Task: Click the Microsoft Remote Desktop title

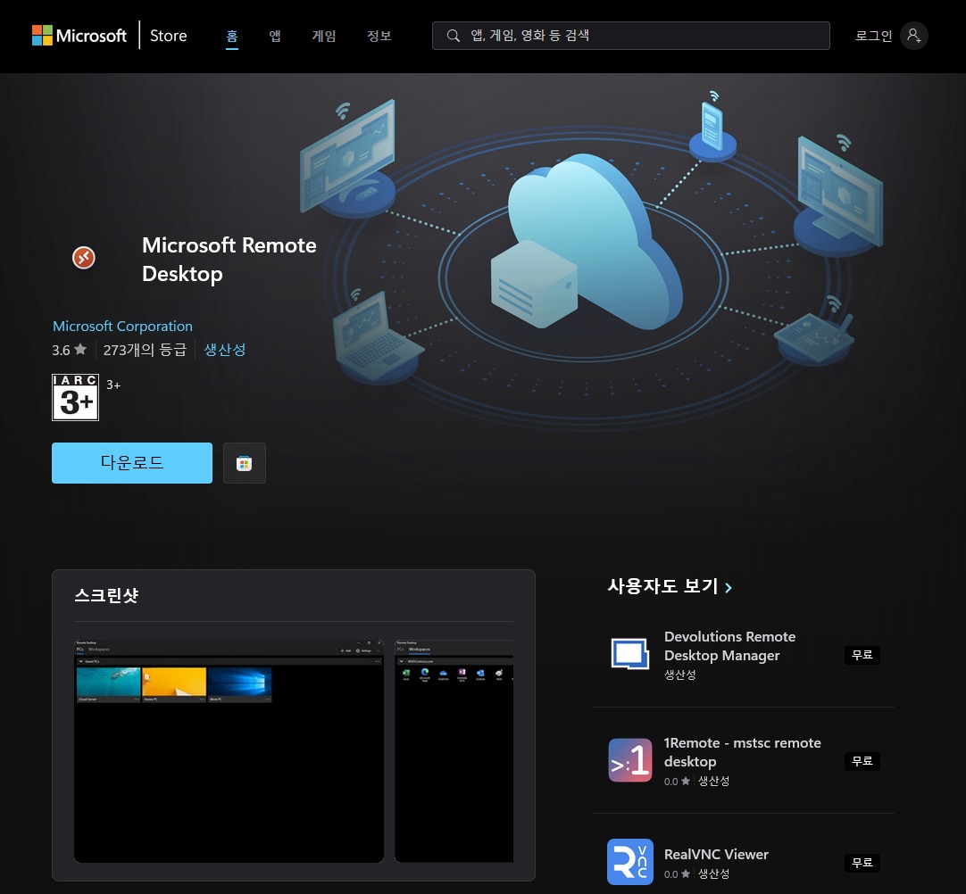Action: [x=229, y=260]
